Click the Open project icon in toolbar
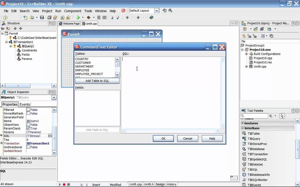The height and width of the screenshot is (187, 300). tap(55, 18)
